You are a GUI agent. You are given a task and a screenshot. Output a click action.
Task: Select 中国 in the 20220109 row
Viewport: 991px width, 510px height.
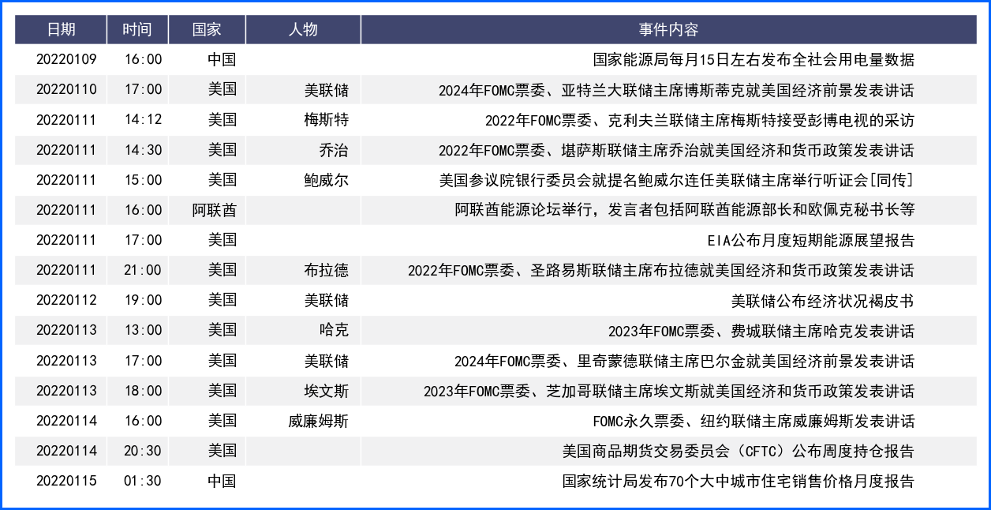pos(222,59)
